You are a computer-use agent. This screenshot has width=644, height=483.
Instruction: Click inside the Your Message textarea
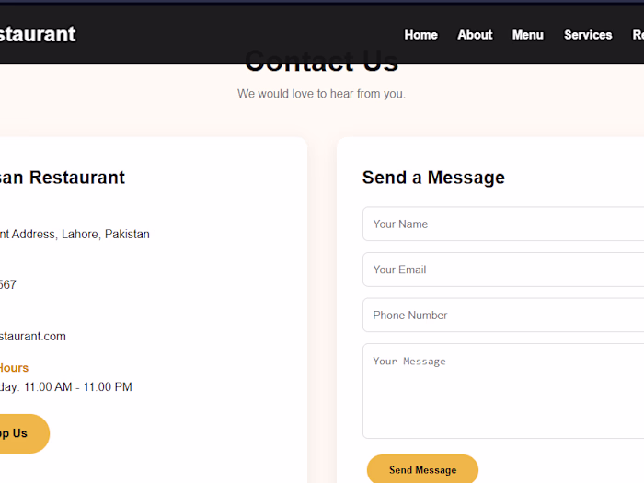(x=503, y=391)
